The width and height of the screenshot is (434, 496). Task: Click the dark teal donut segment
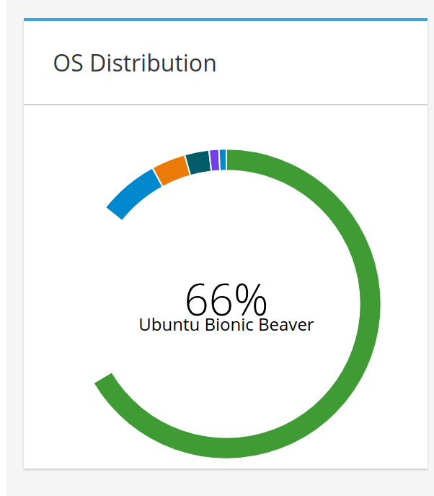[x=198, y=162]
